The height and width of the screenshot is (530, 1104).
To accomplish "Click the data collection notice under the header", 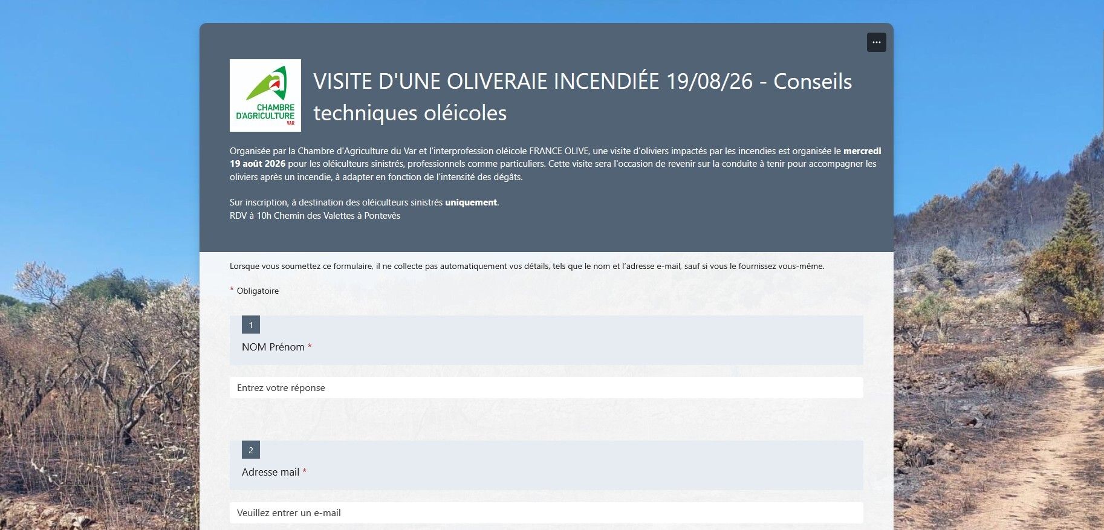I will (x=527, y=266).
